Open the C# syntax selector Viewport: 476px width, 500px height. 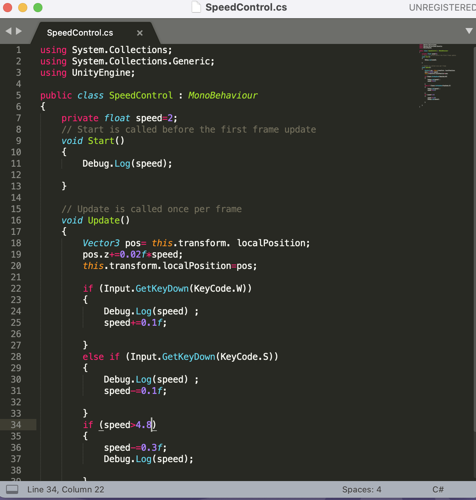pos(438,489)
